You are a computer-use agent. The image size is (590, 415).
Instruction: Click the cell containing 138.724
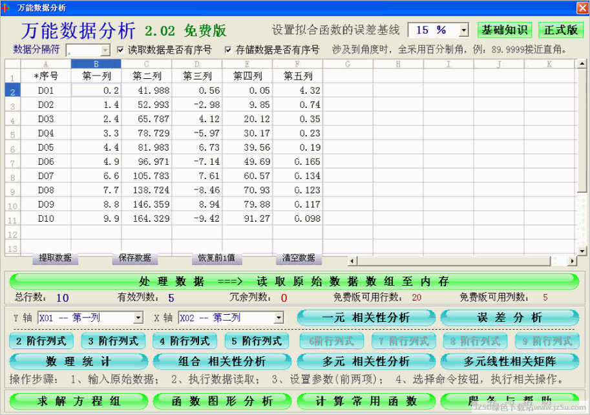point(147,190)
